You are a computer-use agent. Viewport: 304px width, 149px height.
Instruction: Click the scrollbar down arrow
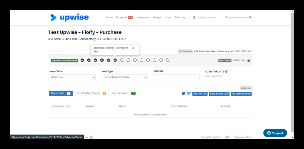(x=293, y=137)
